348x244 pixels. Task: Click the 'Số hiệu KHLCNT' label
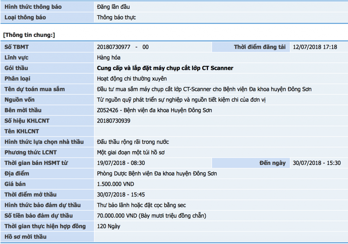(27, 121)
